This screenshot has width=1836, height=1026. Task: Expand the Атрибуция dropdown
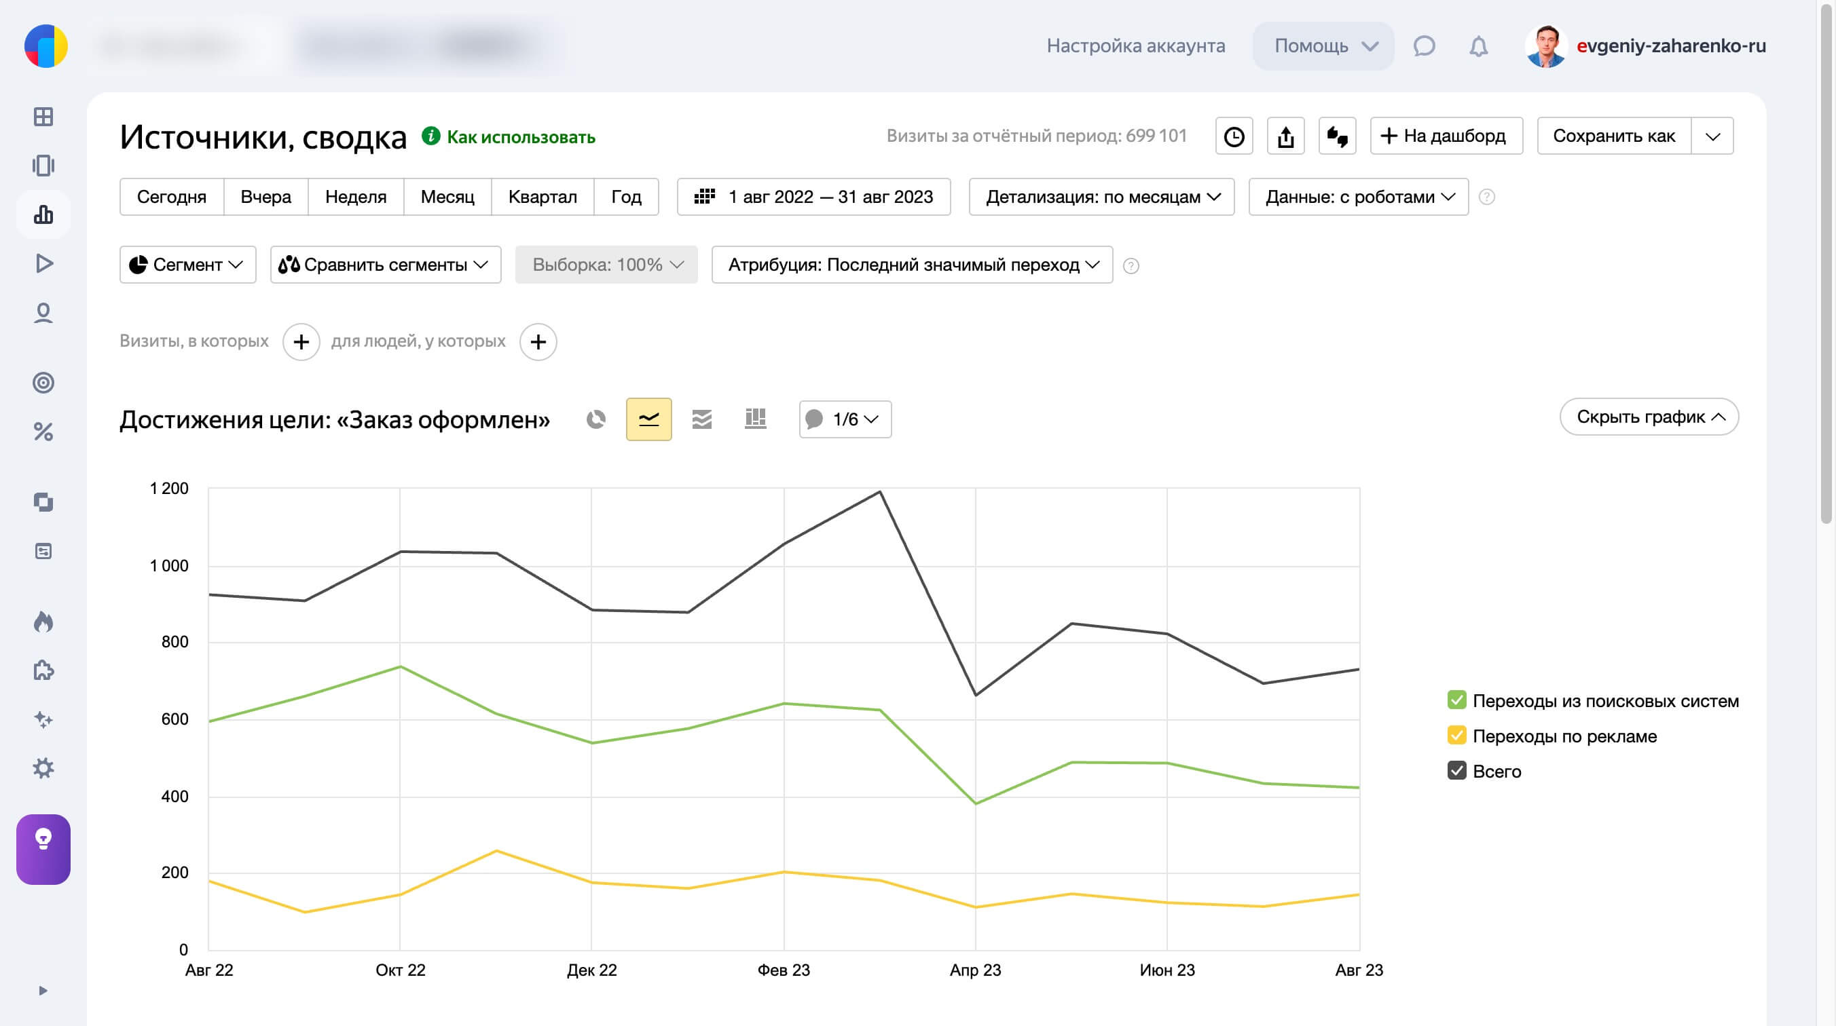click(912, 265)
